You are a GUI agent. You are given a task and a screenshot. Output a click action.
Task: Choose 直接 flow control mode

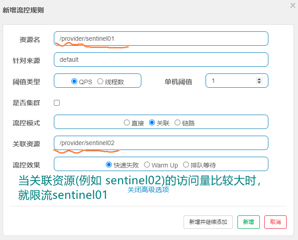pyautogui.click(x=127, y=123)
